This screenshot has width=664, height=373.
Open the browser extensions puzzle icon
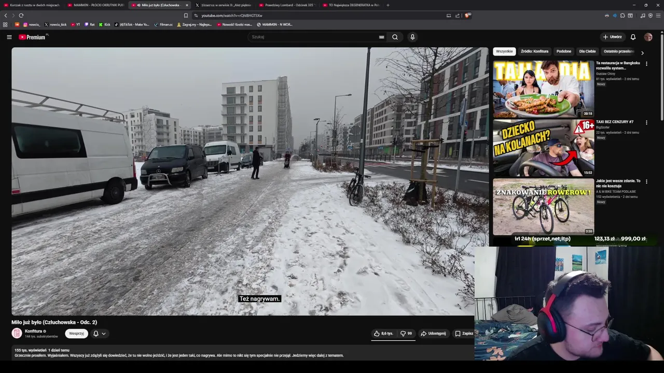coord(622,16)
